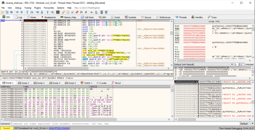The image size is (255, 130).
Task: Click the Run arrow toolbar icon
Action: click(17, 12)
